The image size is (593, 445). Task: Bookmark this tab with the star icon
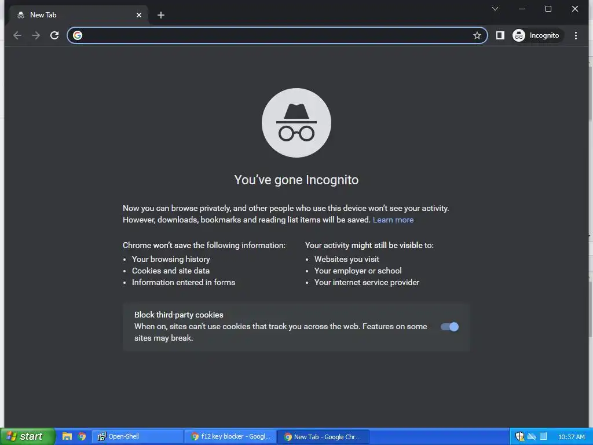[477, 35]
